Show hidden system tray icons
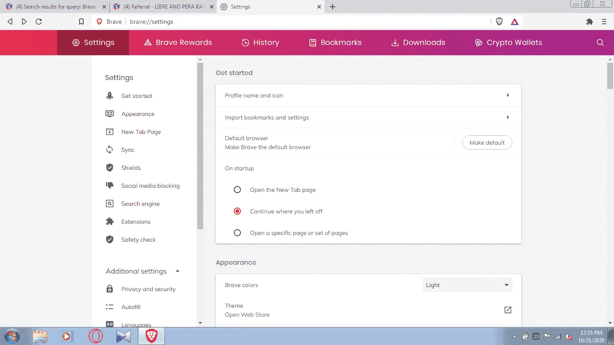 coord(514,336)
